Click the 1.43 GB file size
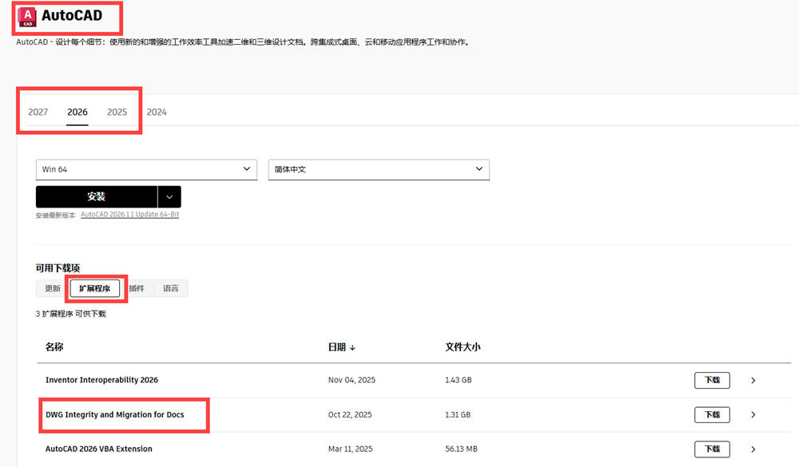 [x=458, y=380]
